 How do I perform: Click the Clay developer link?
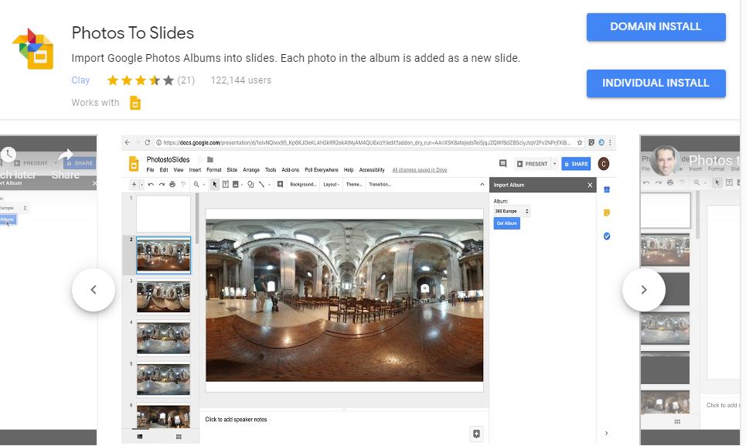click(80, 80)
